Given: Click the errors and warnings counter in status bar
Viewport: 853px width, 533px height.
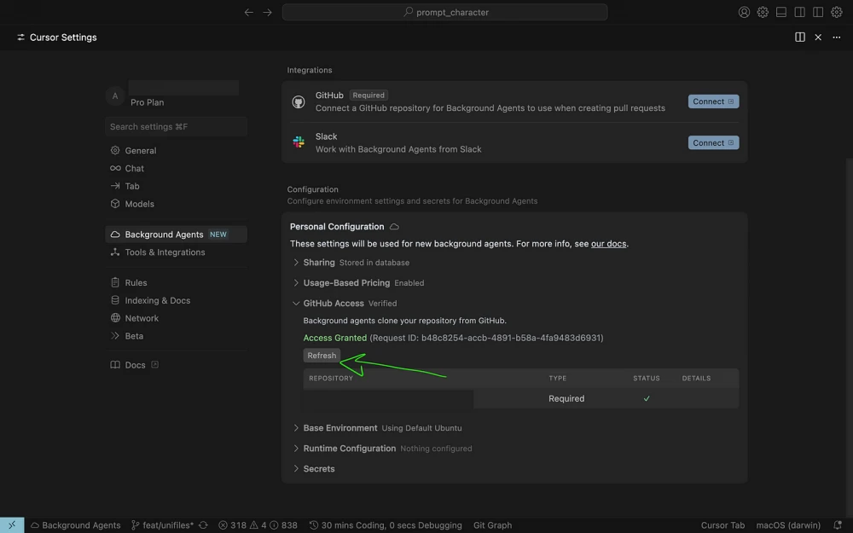Looking at the screenshot, I should click(x=256, y=524).
